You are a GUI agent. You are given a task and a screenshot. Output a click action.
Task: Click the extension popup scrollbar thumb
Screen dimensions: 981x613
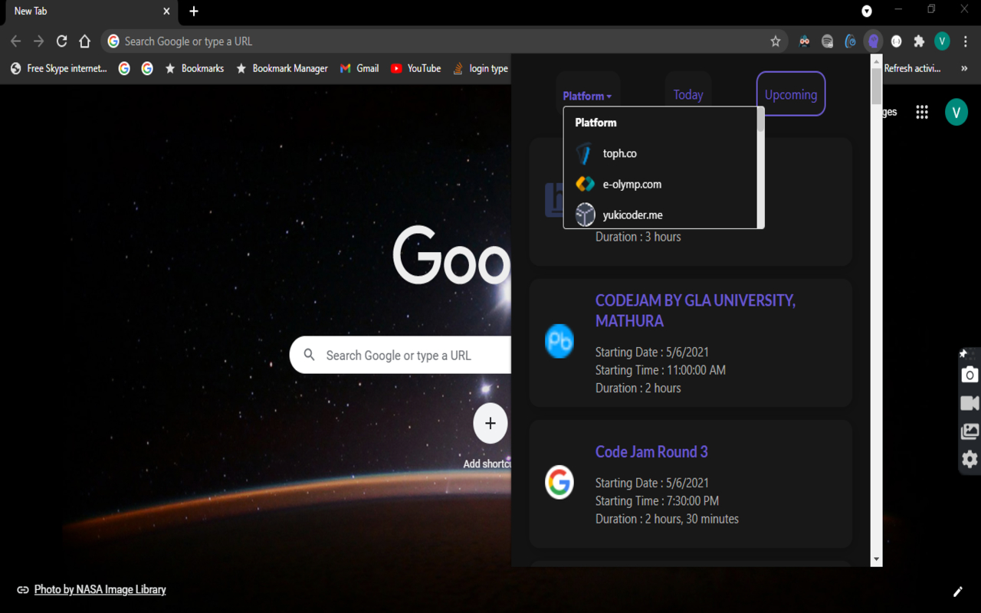pyautogui.click(x=877, y=86)
